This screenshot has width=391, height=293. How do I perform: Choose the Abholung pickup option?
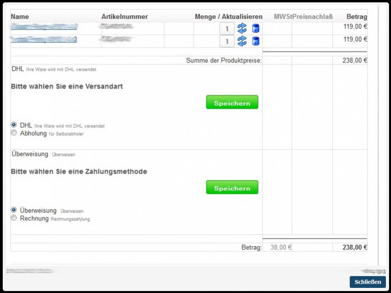(x=14, y=133)
